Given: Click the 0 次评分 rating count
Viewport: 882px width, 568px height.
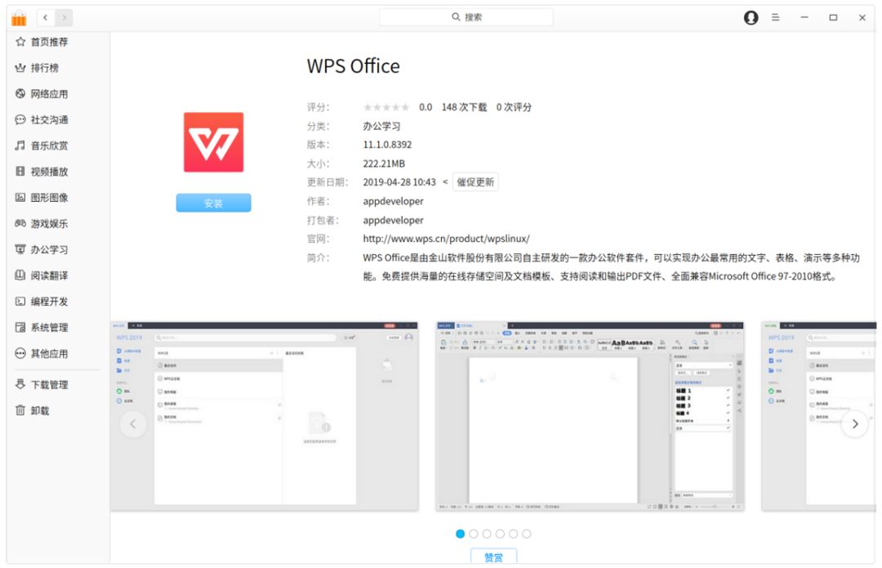Looking at the screenshot, I should pos(514,107).
